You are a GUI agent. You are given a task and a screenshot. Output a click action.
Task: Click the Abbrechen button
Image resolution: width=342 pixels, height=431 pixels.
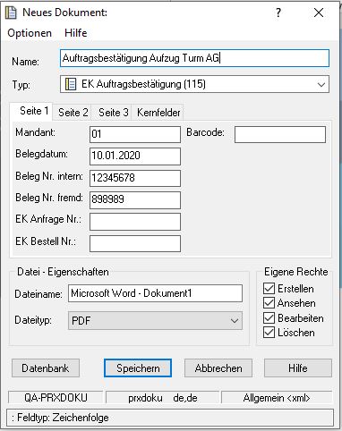point(218,368)
